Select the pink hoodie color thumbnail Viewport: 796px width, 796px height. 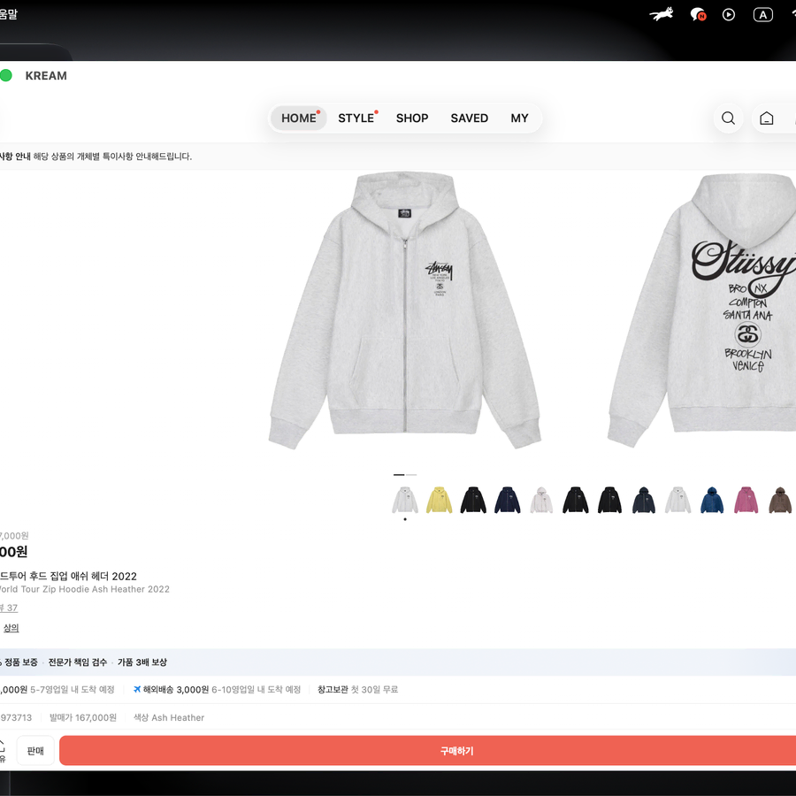[746, 500]
